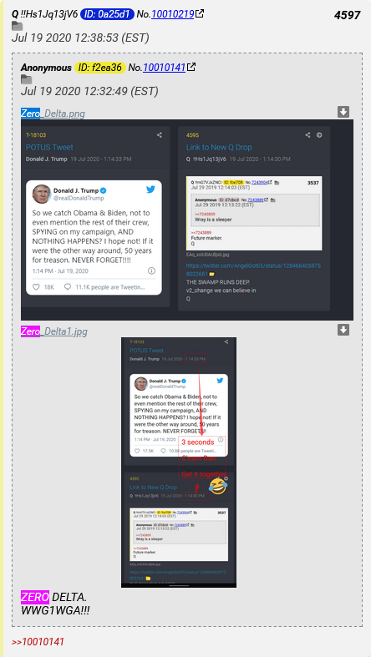Click folder icon under Anonymous header
The width and height of the screenshot is (371, 657).
pos(27,79)
